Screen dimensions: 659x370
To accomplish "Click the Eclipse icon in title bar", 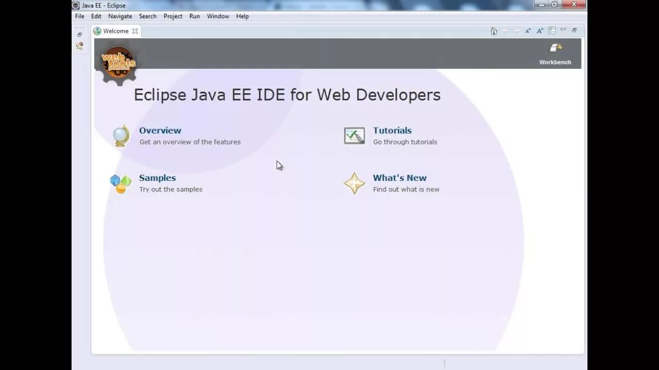I will pyautogui.click(x=76, y=5).
